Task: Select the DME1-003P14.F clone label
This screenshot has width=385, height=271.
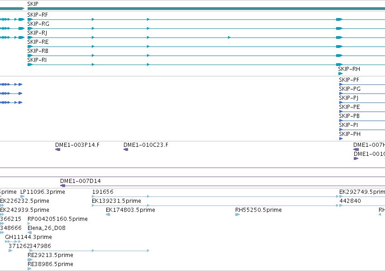Action: click(77, 145)
